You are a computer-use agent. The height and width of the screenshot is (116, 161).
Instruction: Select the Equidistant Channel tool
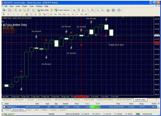(27, 14)
